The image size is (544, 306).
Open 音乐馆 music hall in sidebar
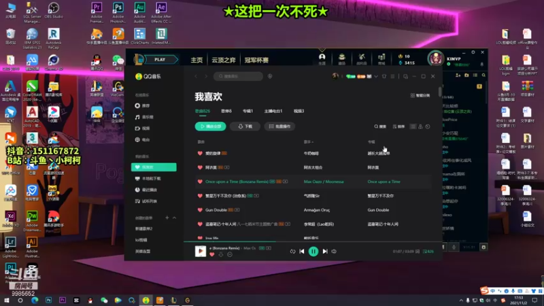tap(144, 117)
